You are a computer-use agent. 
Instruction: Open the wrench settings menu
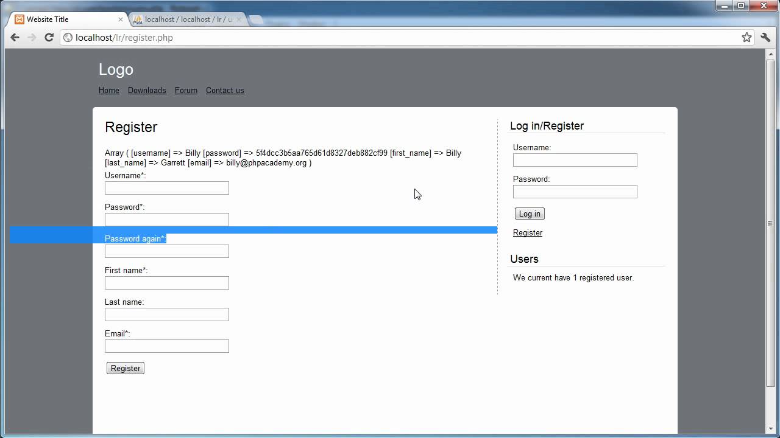pos(766,38)
